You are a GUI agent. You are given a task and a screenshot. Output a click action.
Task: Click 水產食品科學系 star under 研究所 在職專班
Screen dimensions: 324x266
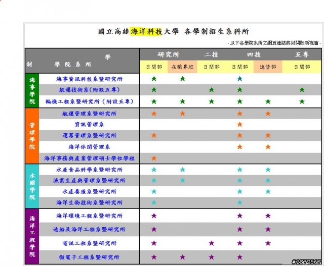(182, 170)
